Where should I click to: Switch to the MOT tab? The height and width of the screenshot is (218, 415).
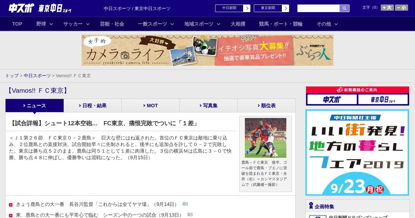(150, 106)
